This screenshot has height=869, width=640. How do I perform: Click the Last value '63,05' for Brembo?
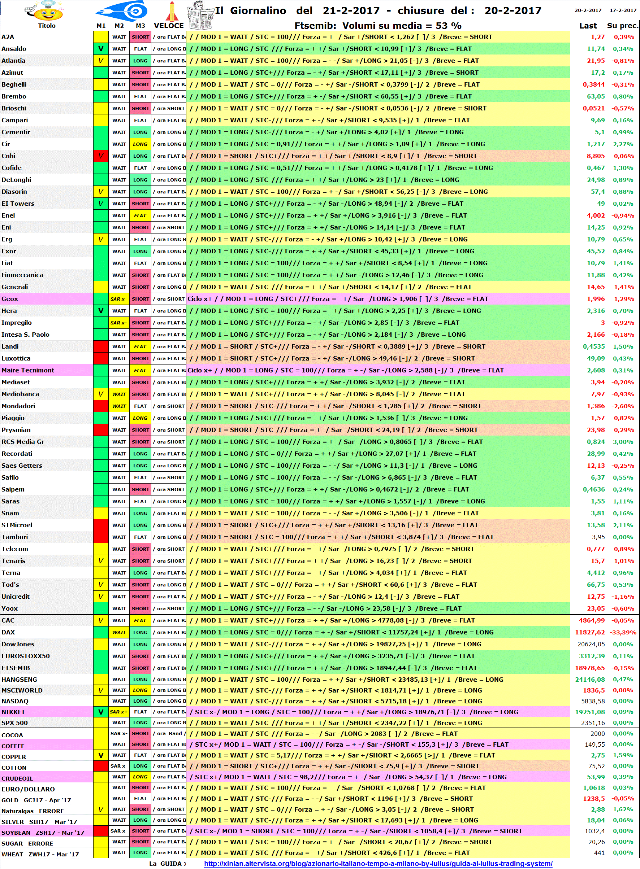tap(596, 96)
